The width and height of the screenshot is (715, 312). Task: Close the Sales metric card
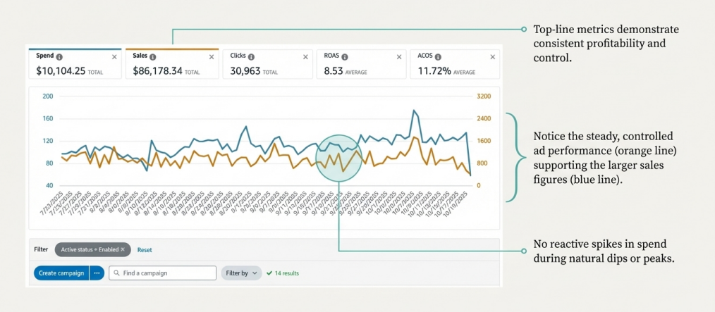[x=210, y=56]
